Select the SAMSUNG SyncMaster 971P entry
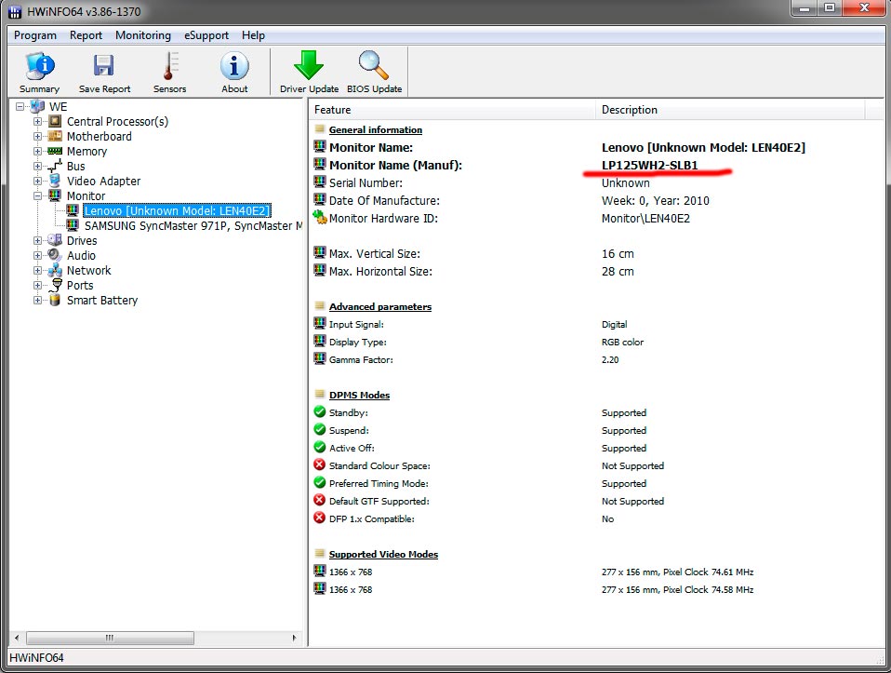 (193, 225)
